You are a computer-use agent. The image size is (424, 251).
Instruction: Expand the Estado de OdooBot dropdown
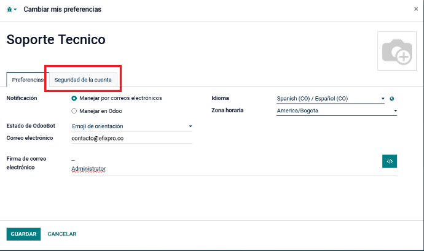click(x=132, y=126)
